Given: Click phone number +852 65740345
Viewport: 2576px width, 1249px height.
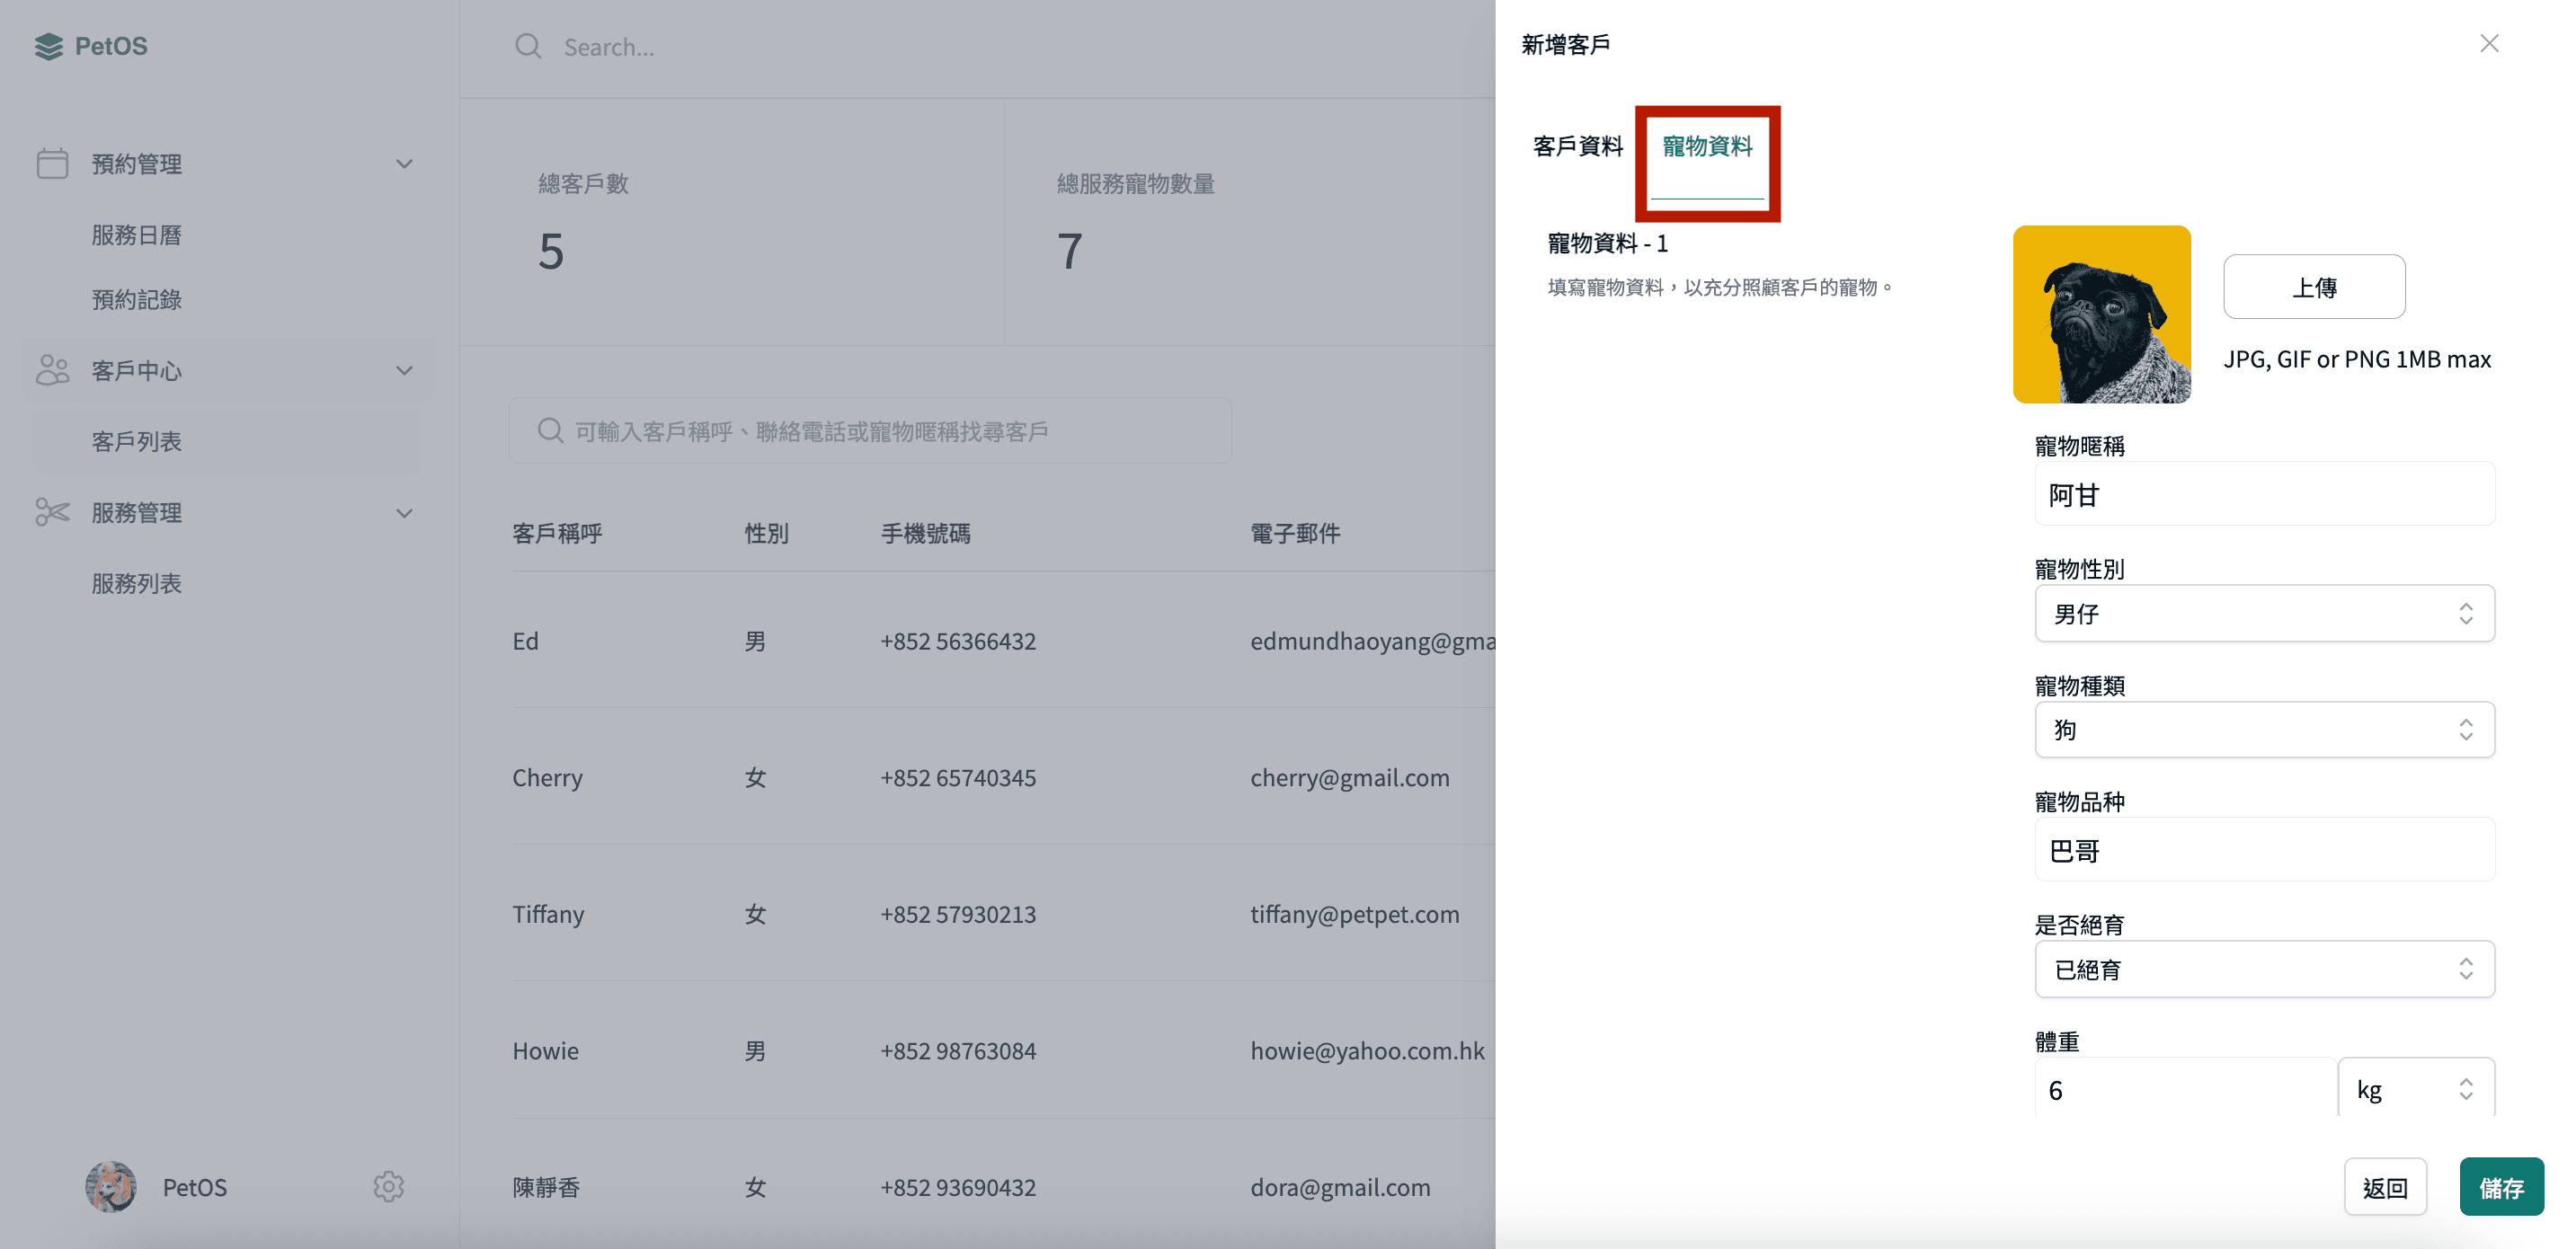Looking at the screenshot, I should [958, 777].
